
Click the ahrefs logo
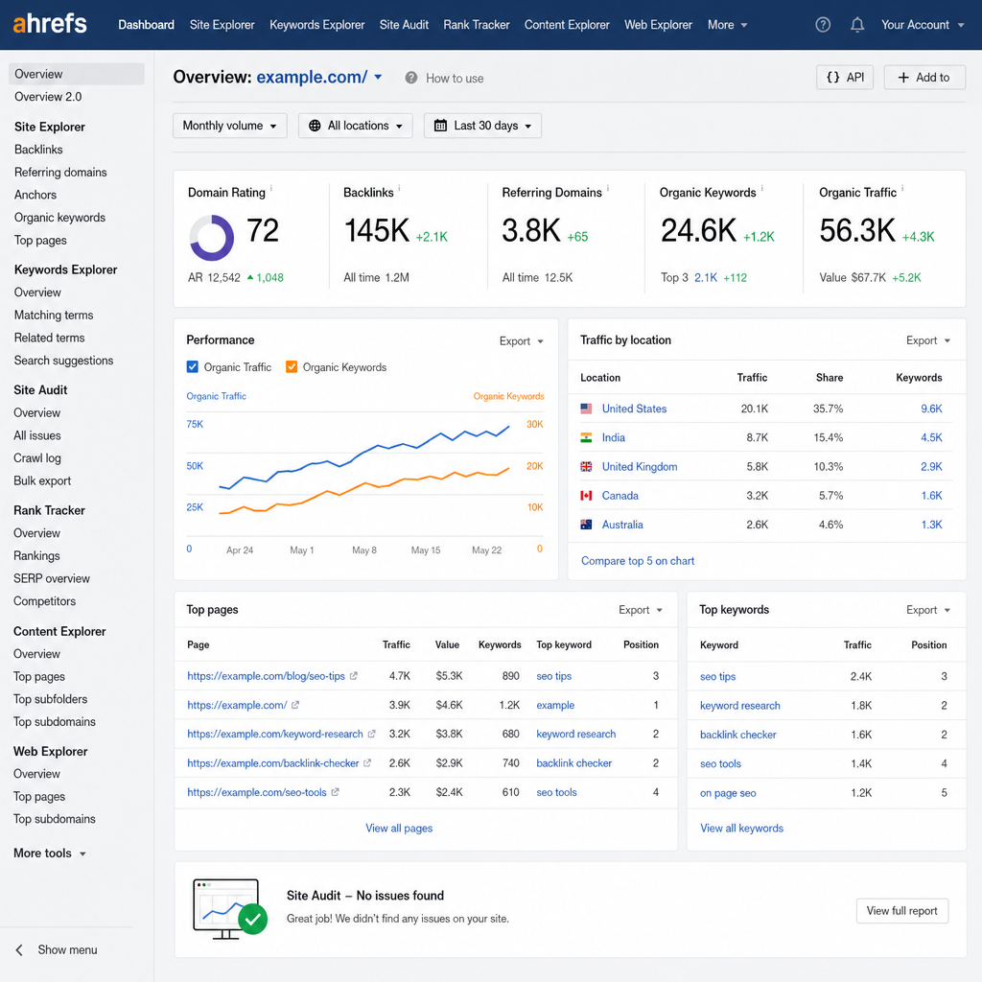click(x=50, y=24)
